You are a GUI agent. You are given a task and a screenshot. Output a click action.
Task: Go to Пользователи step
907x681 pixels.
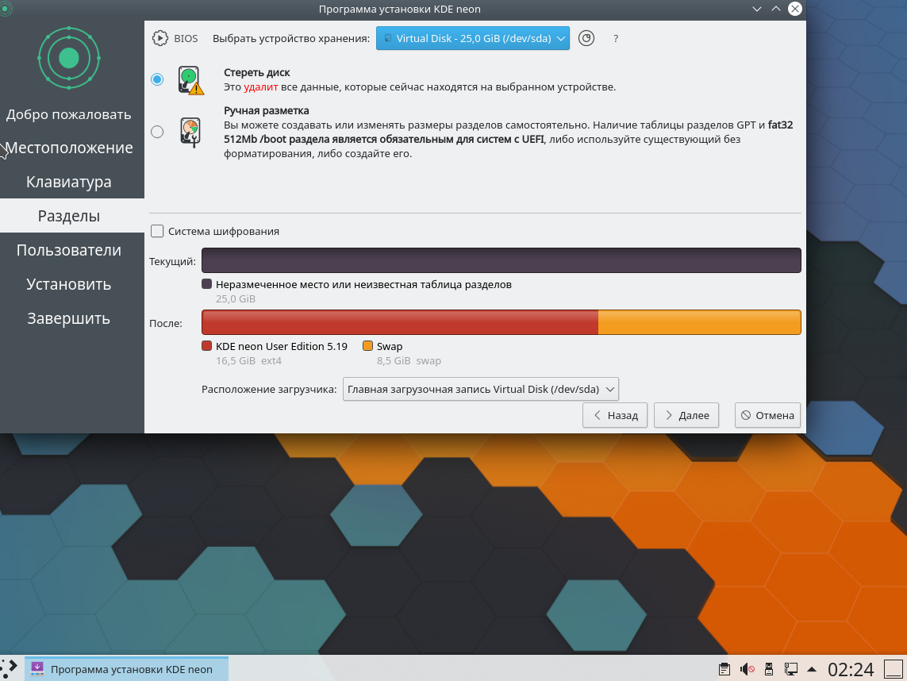[69, 250]
